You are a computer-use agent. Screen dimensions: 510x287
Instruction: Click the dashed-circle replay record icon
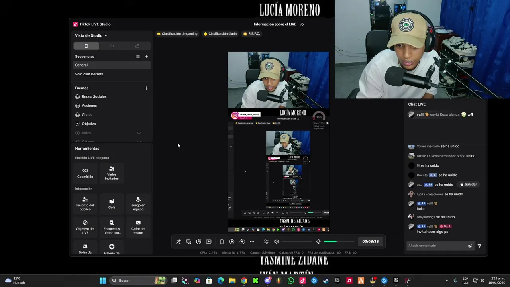pos(242,242)
